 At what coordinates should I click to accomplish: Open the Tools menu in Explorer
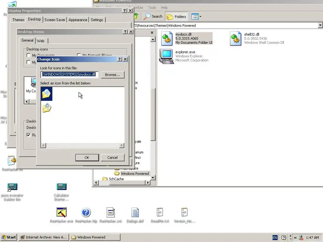click(x=152, y=8)
